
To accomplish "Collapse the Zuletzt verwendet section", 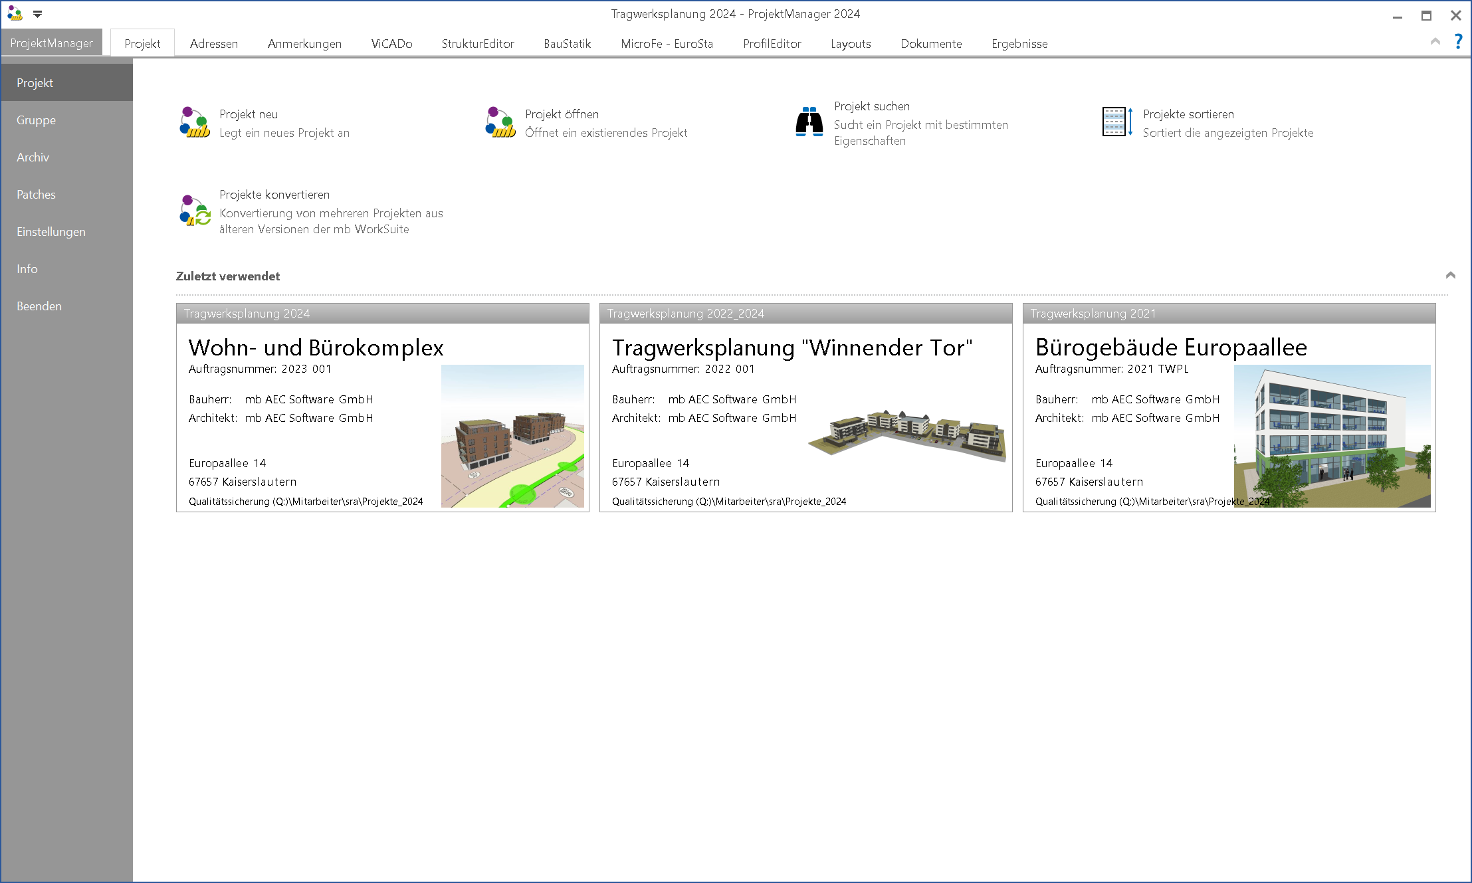I will pyautogui.click(x=1450, y=275).
